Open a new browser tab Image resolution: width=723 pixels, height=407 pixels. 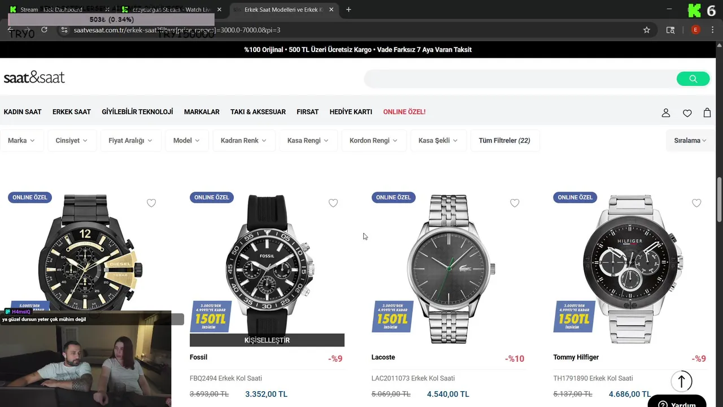pyautogui.click(x=349, y=10)
